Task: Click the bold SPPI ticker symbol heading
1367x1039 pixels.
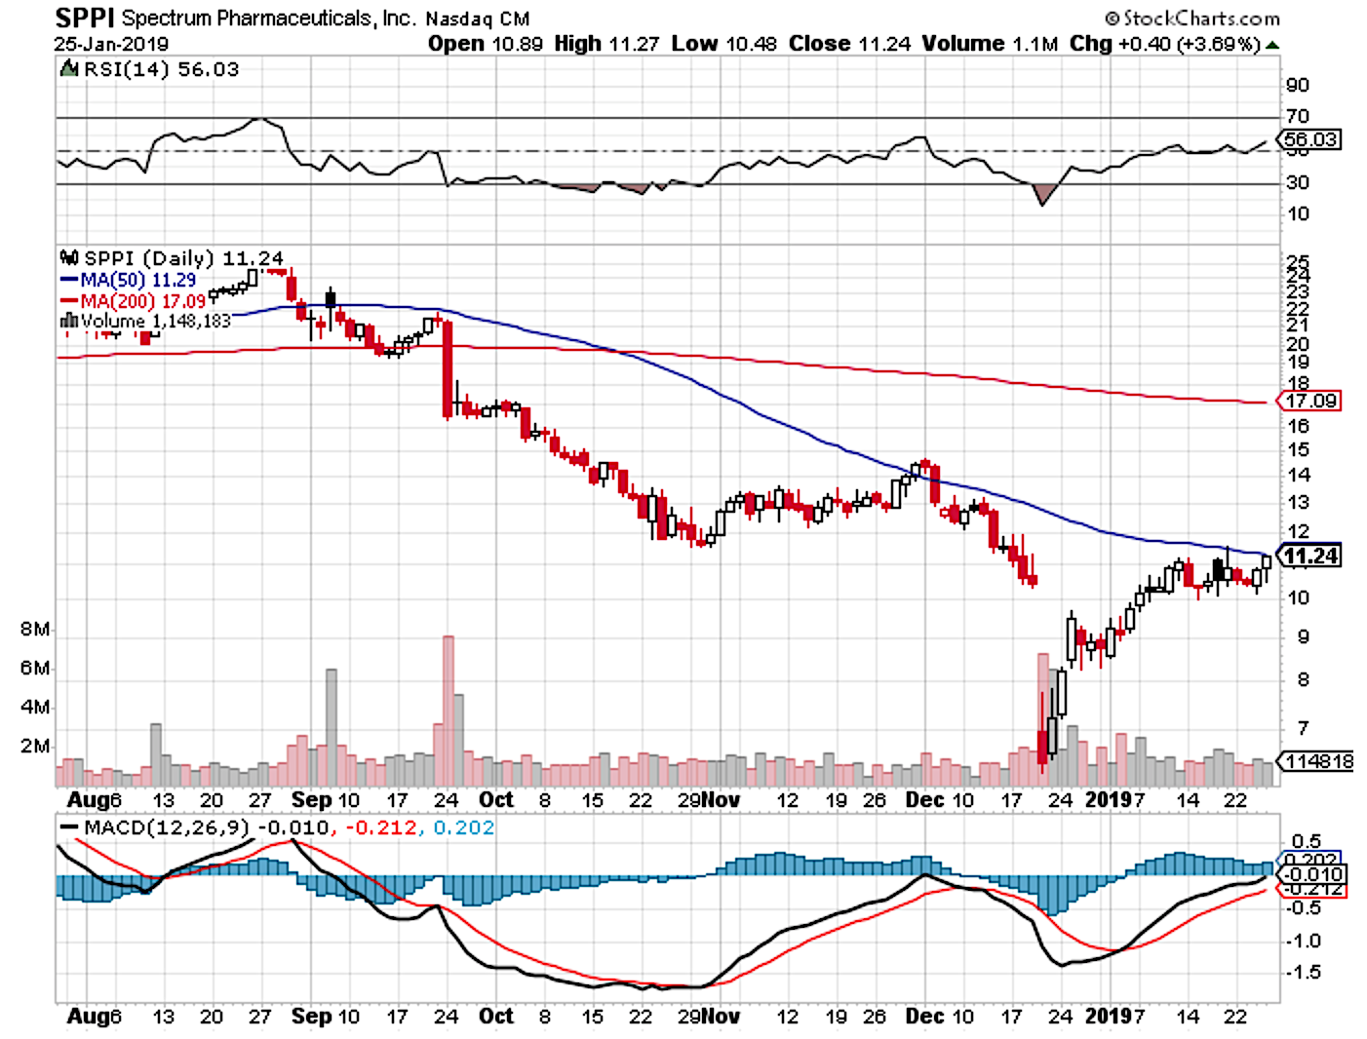Action: 85,18
